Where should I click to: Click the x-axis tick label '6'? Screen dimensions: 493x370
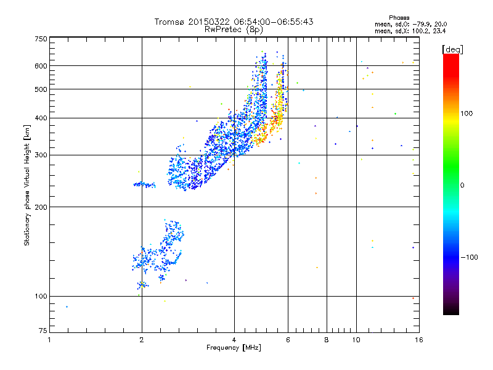[288, 340]
